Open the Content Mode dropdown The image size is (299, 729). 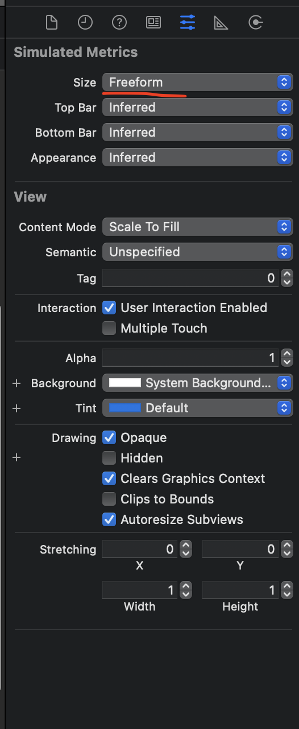197,227
